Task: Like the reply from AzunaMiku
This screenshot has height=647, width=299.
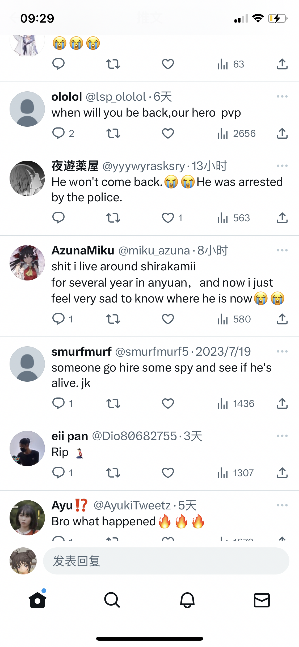Action: point(168,319)
